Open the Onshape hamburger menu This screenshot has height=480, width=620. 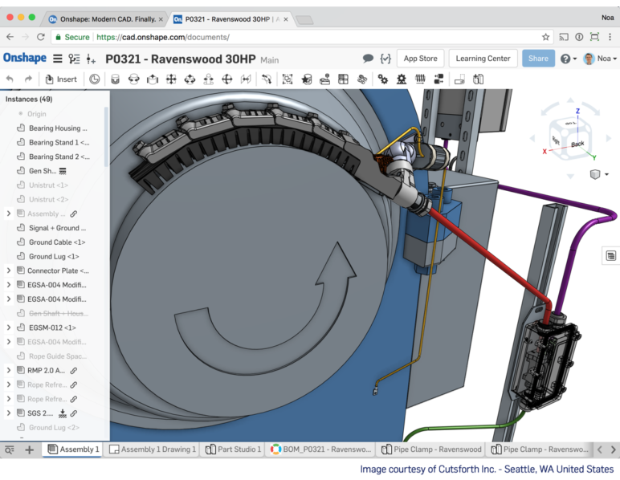(58, 59)
